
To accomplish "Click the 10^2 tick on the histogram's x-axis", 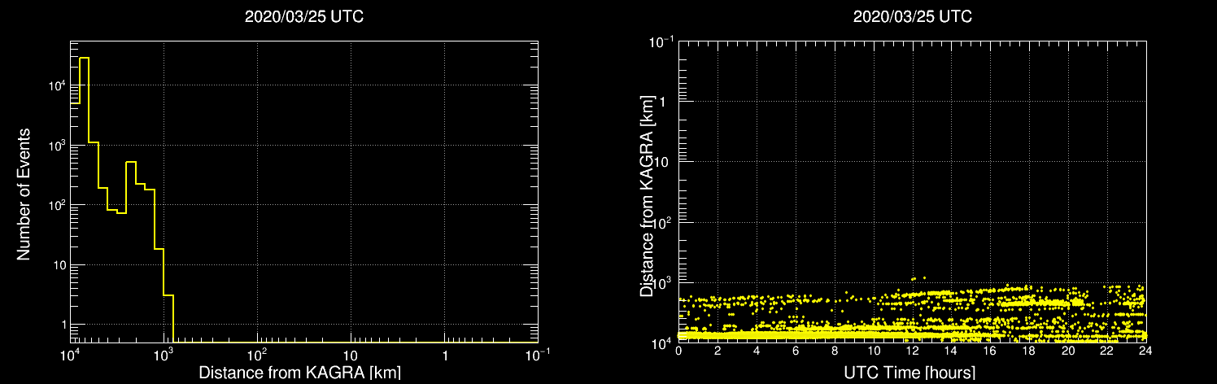I will [258, 355].
